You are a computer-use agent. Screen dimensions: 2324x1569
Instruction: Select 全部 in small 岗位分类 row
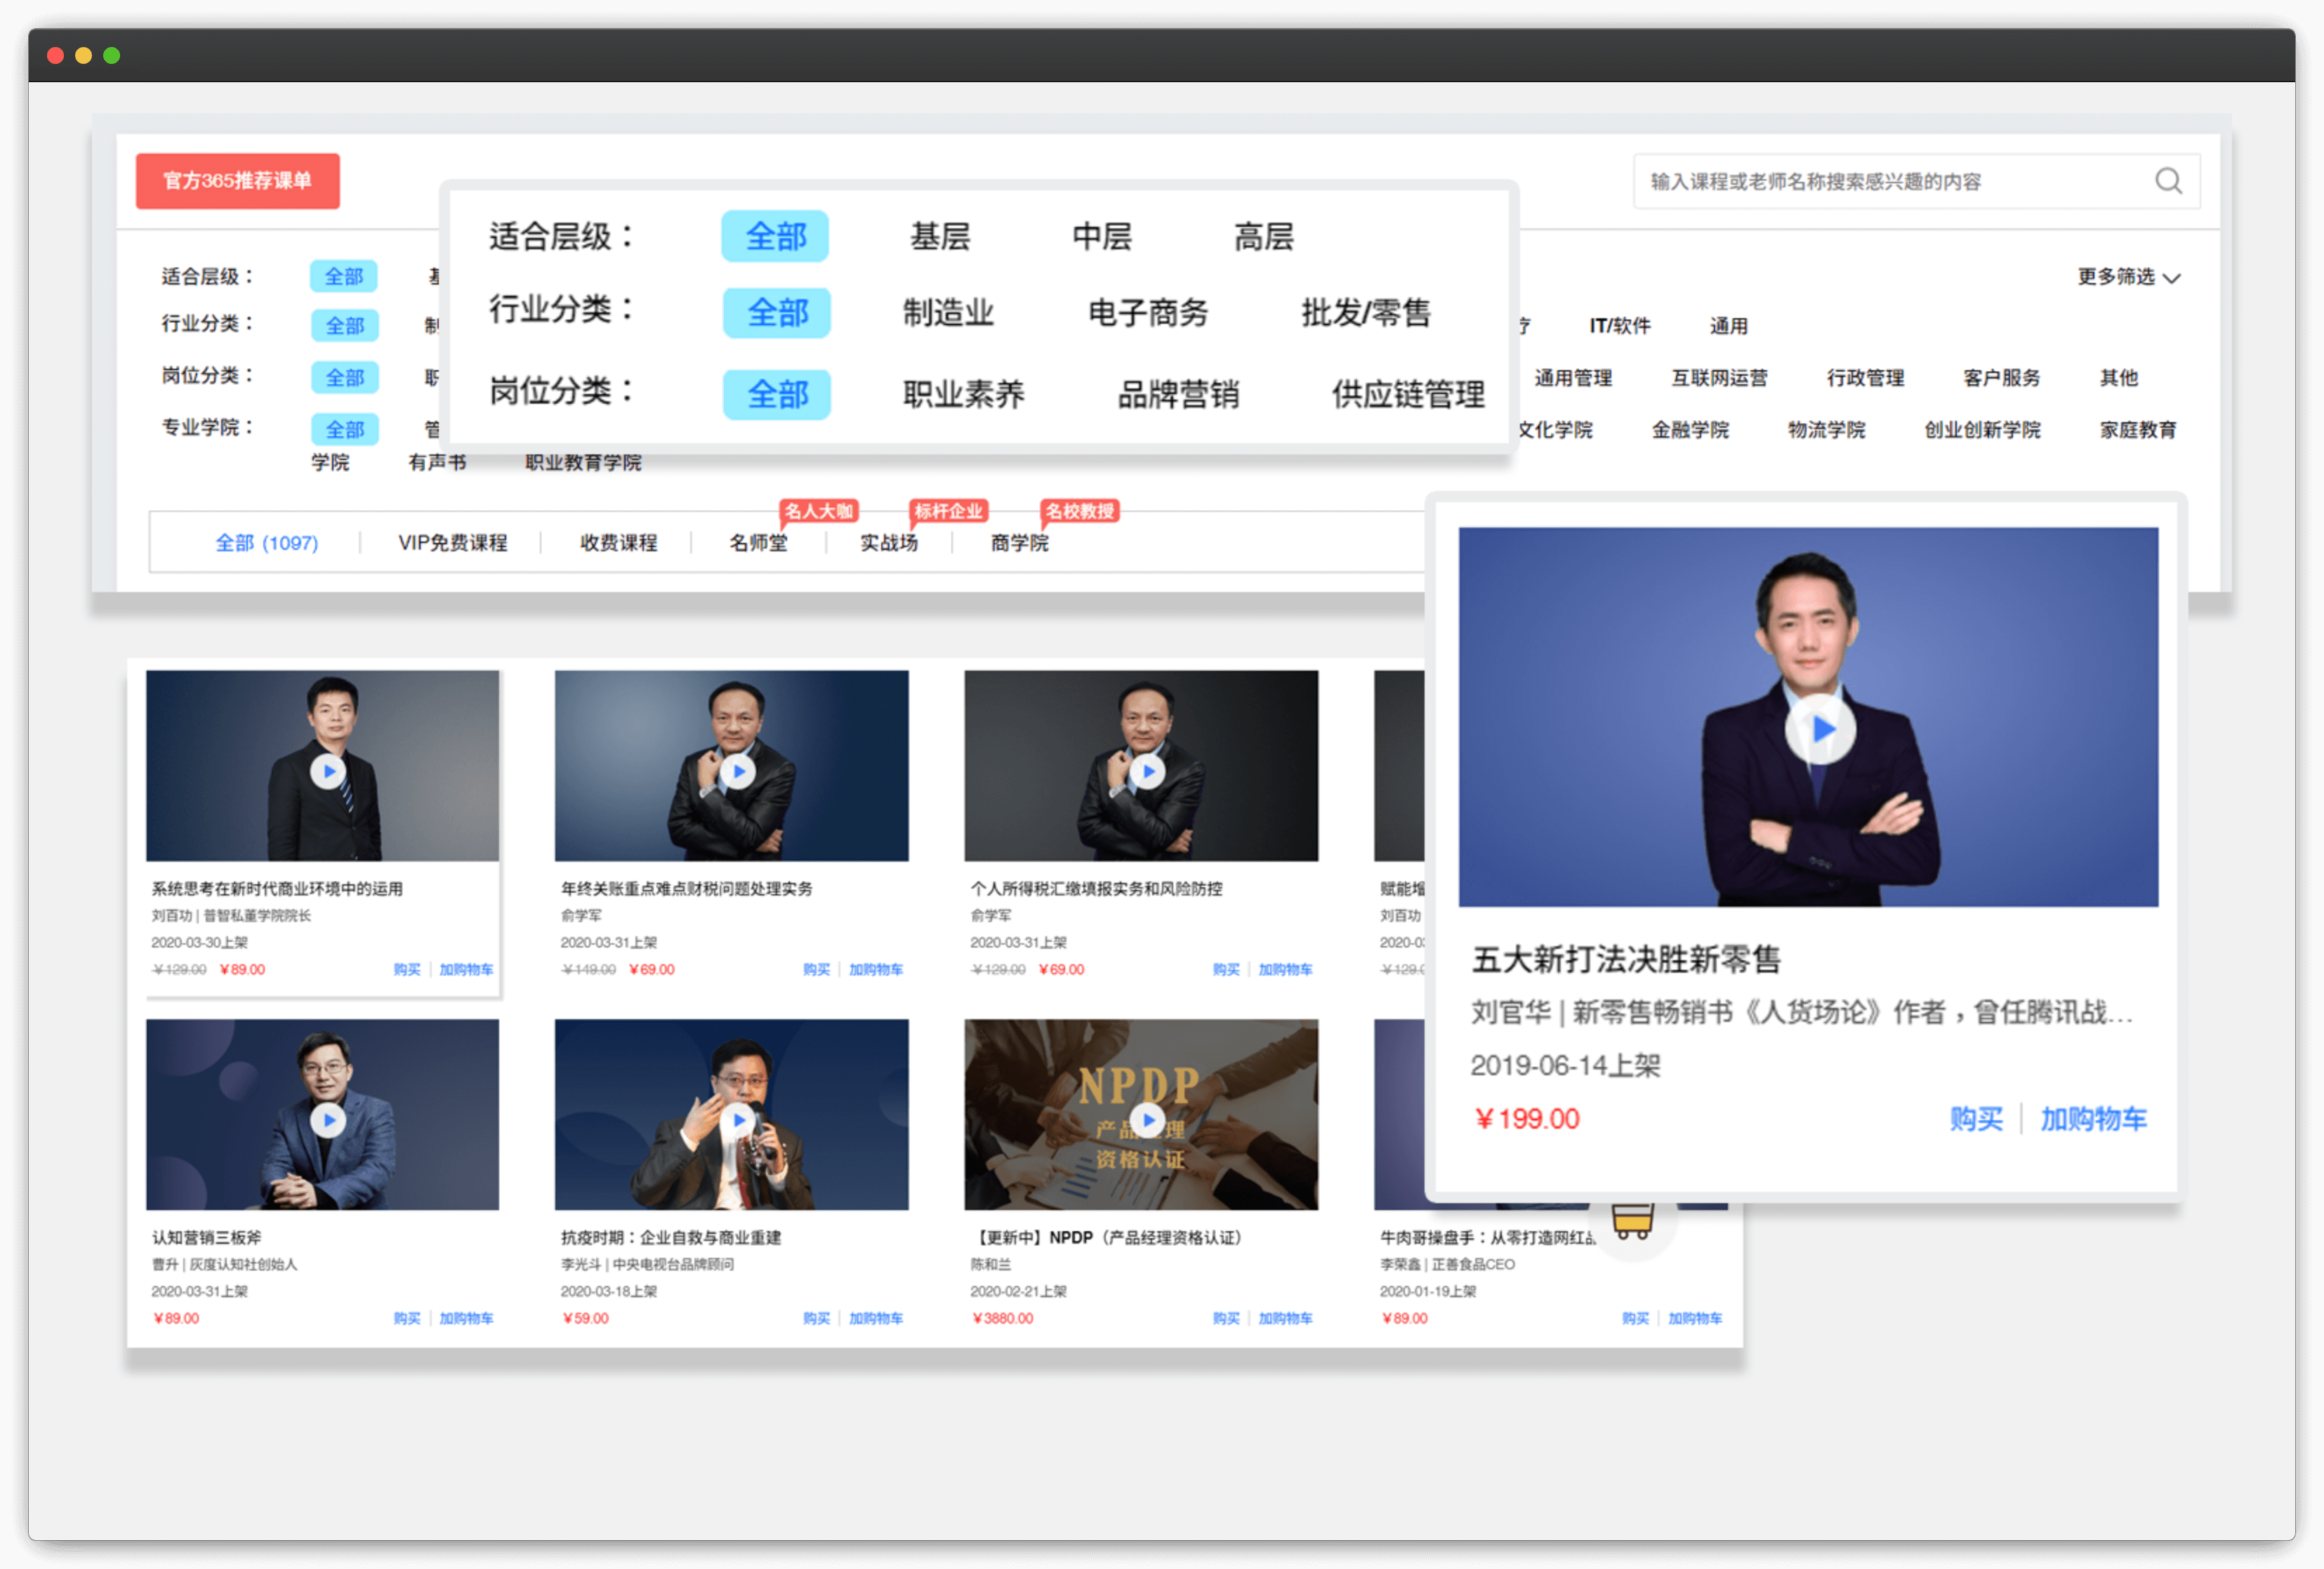(x=344, y=377)
